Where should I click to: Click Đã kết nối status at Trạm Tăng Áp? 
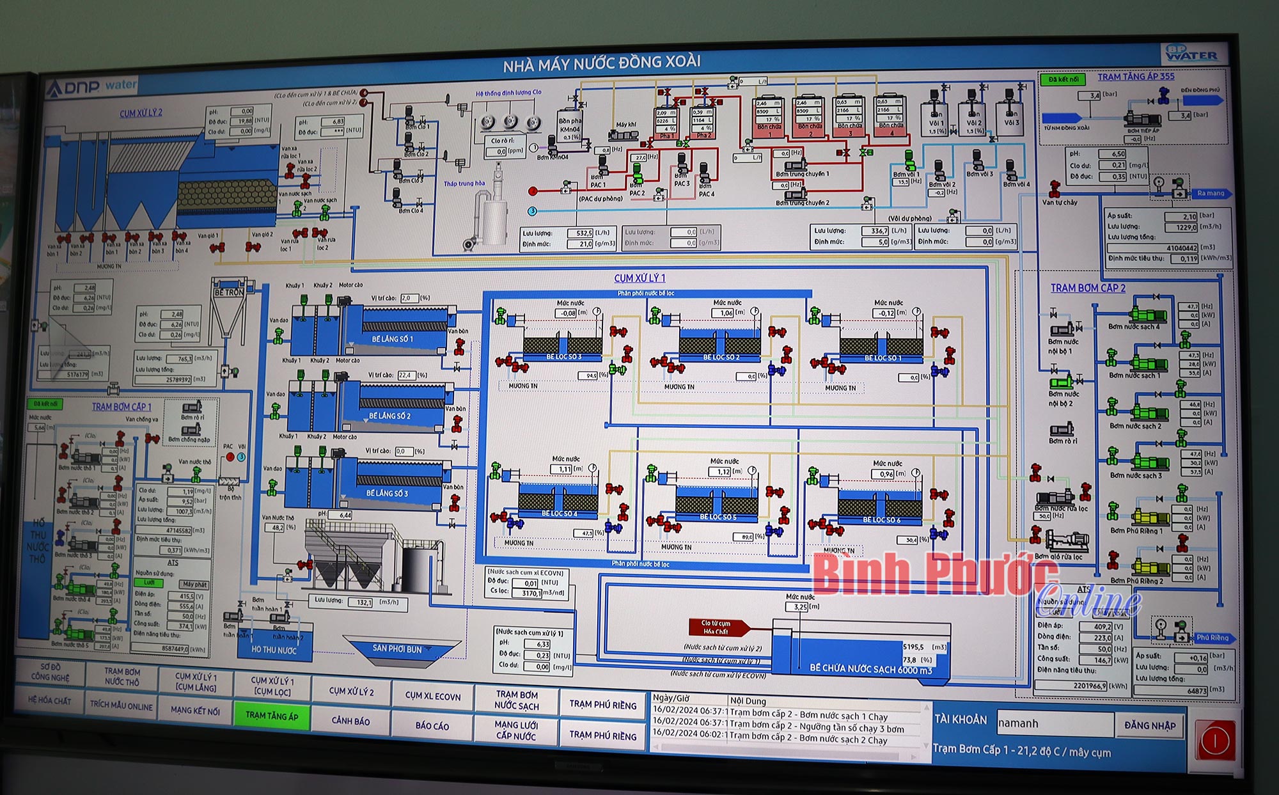1063,79
